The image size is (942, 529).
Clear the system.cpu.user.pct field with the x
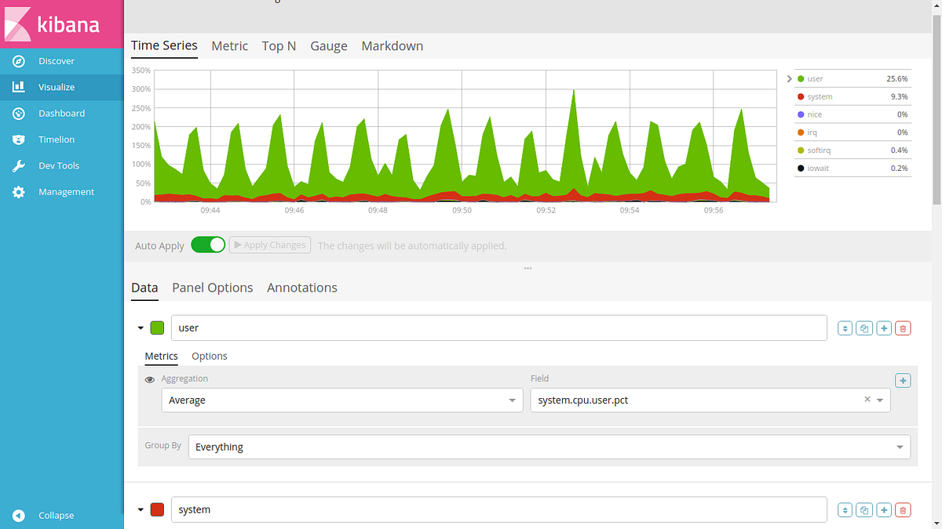pos(867,400)
